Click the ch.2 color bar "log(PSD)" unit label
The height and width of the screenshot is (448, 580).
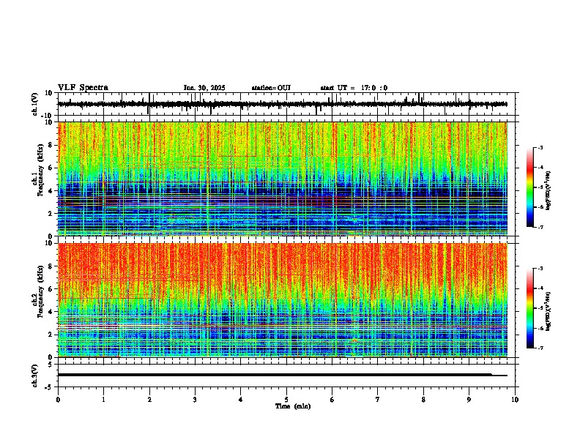tap(549, 311)
